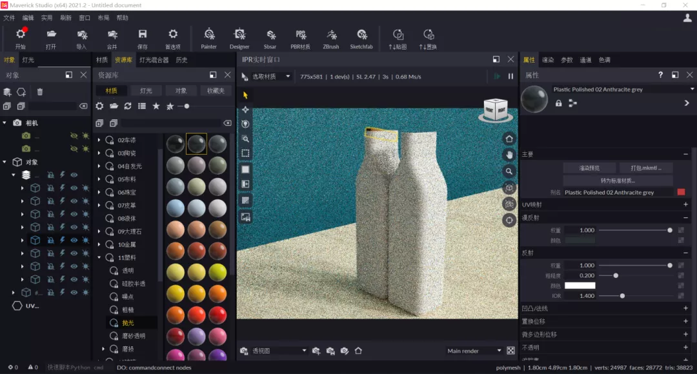
Task: Pause the IPR render
Action: point(510,76)
